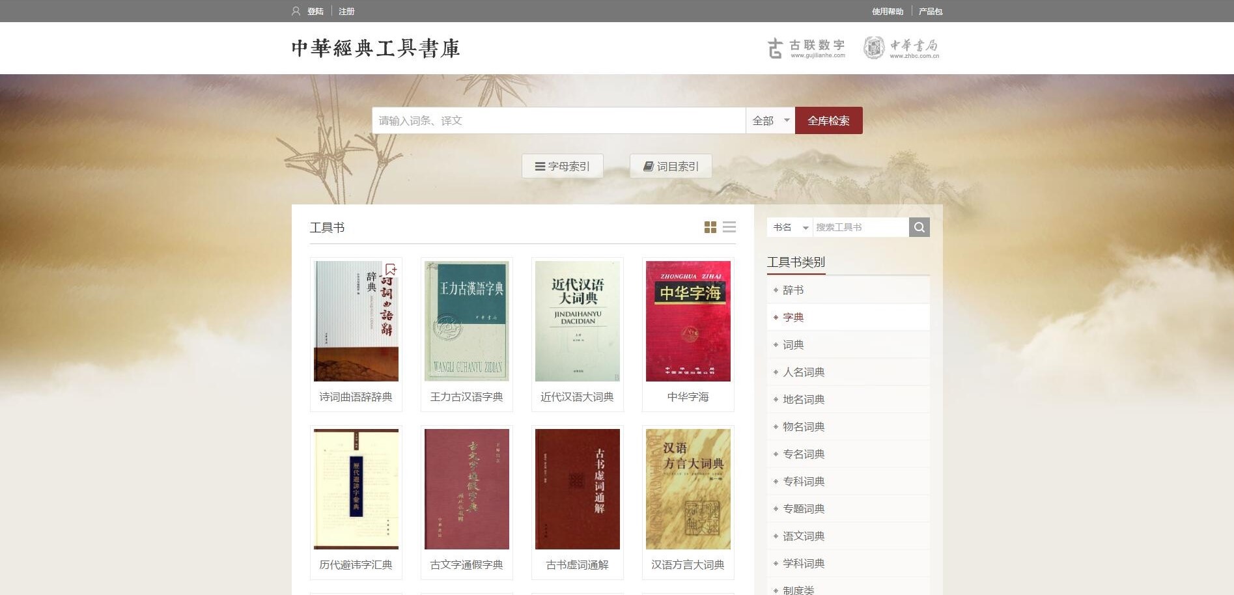Click the 历代避讳字汇典 title text
The height and width of the screenshot is (595, 1234).
pyautogui.click(x=356, y=564)
